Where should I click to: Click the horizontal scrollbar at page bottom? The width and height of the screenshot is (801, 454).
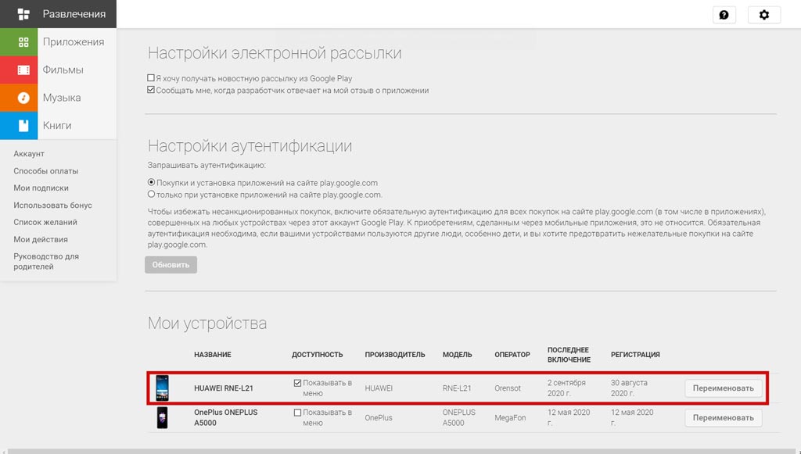click(400, 452)
